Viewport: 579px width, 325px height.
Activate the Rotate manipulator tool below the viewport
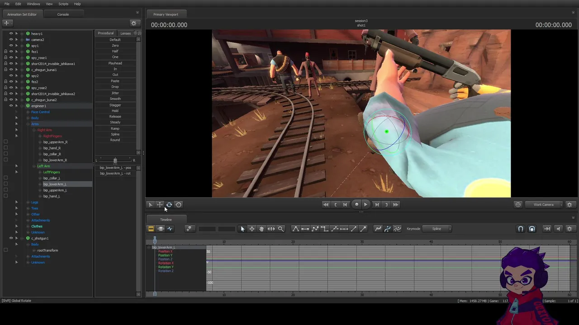coord(169,205)
